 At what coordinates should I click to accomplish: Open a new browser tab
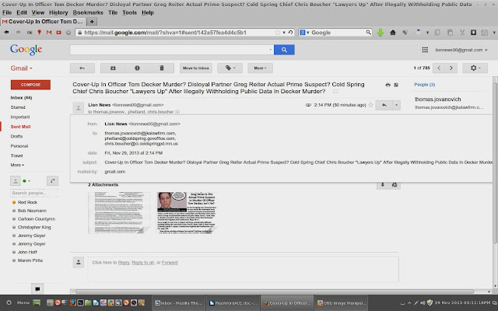pos(92,22)
